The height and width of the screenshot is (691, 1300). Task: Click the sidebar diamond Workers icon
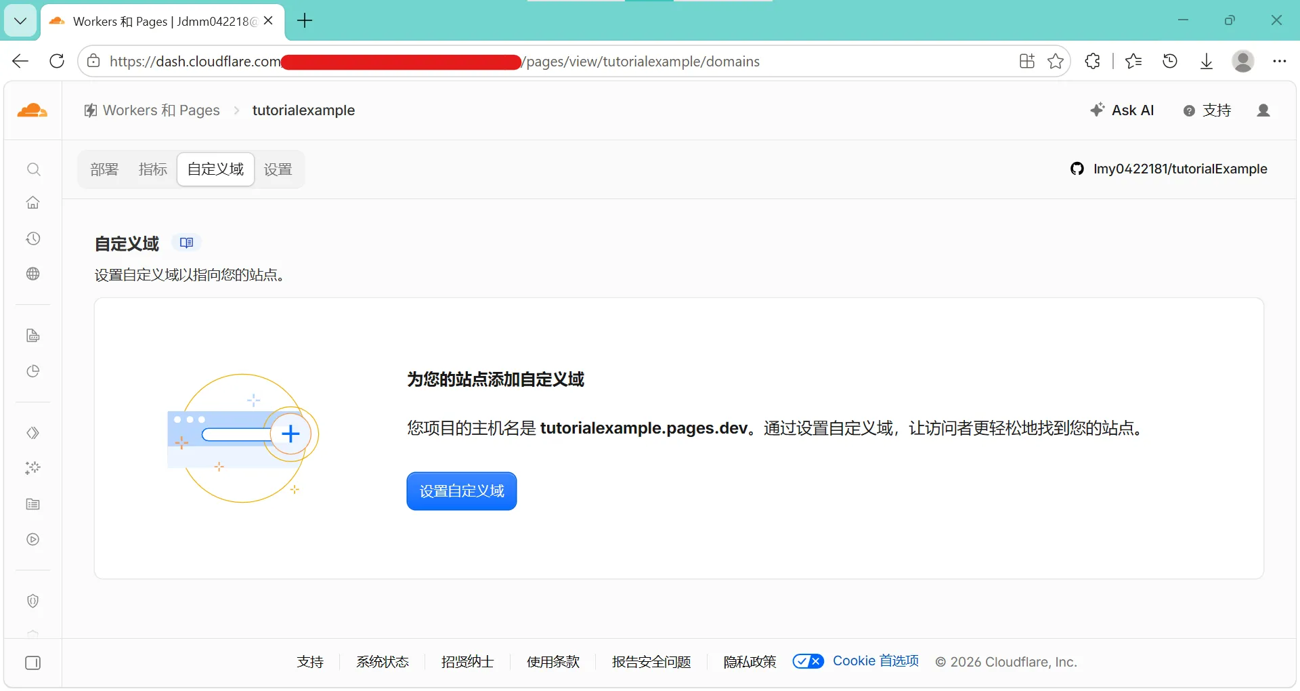33,433
